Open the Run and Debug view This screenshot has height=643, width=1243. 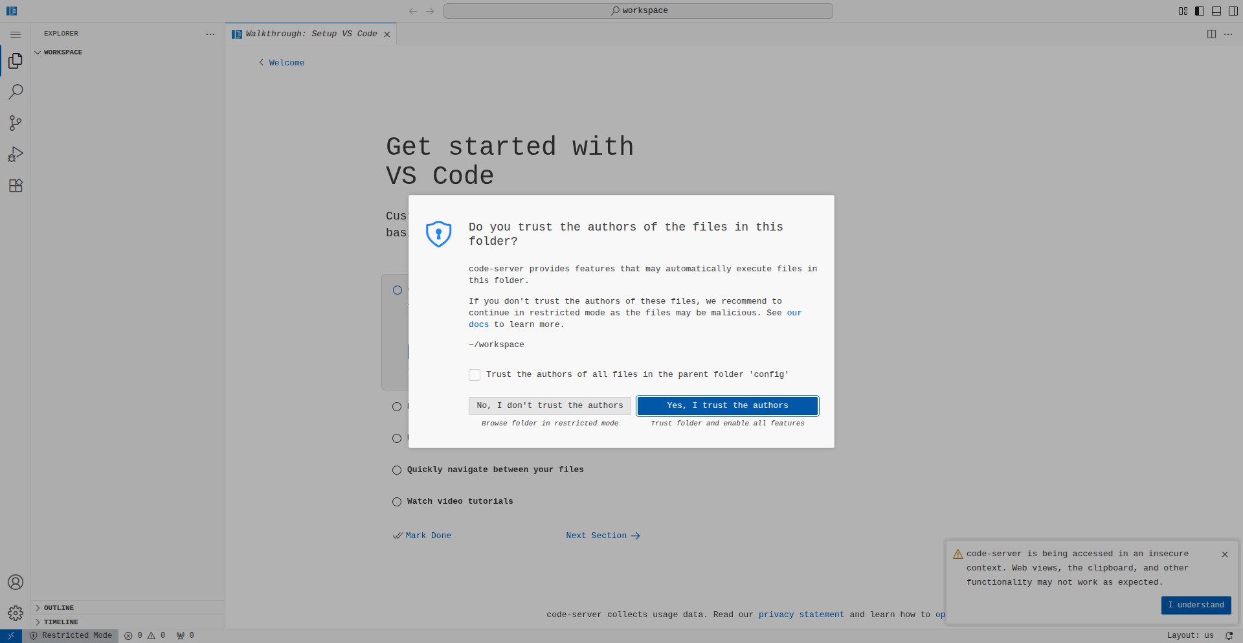16,154
